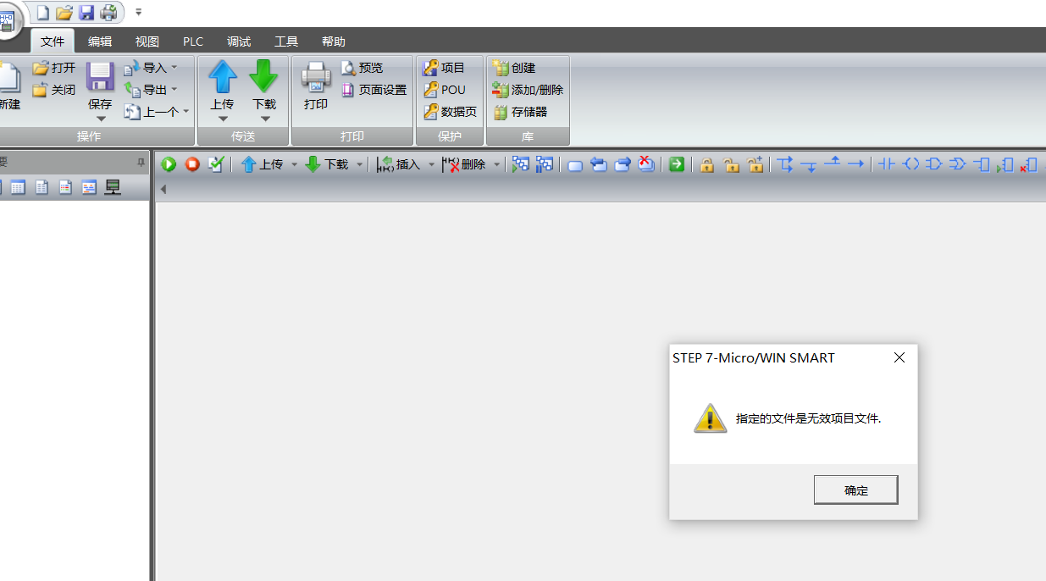
Task: Click the red STOP icon in toolbar
Action: [x=192, y=164]
